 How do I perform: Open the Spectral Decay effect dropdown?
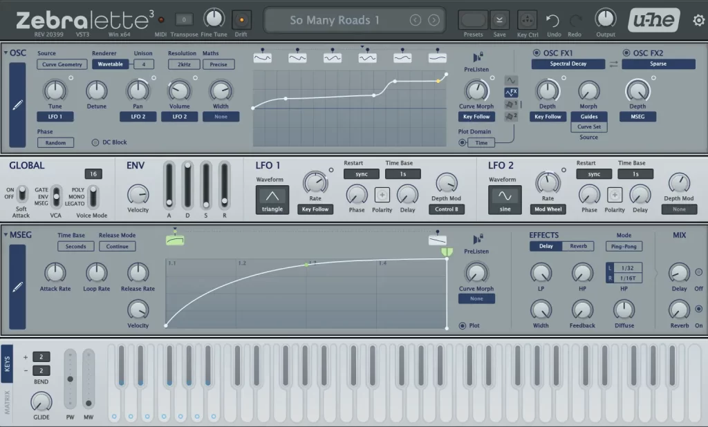[568, 64]
